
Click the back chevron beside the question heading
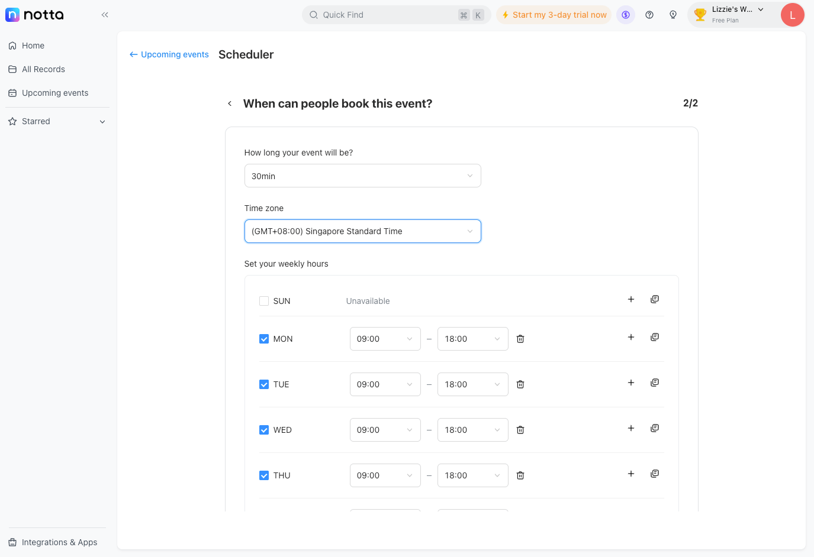[230, 103]
